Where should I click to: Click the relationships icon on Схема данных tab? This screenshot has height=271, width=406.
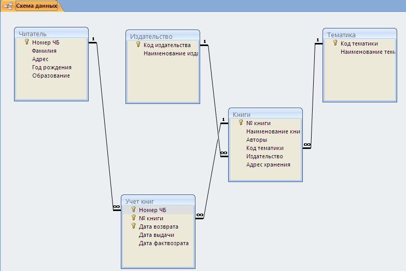pos(8,6)
